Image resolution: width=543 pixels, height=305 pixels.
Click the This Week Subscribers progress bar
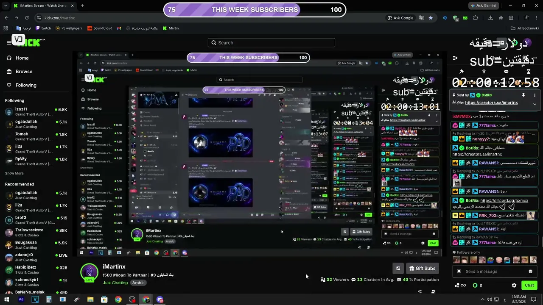pos(255,10)
